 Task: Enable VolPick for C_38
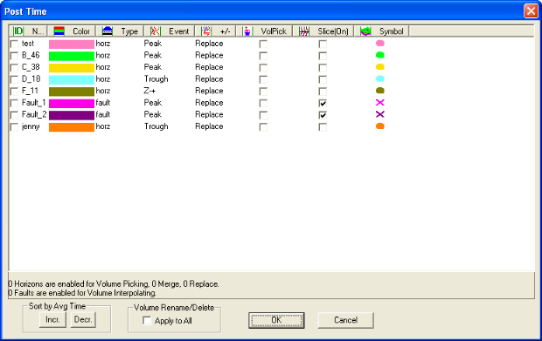pyautogui.click(x=263, y=67)
